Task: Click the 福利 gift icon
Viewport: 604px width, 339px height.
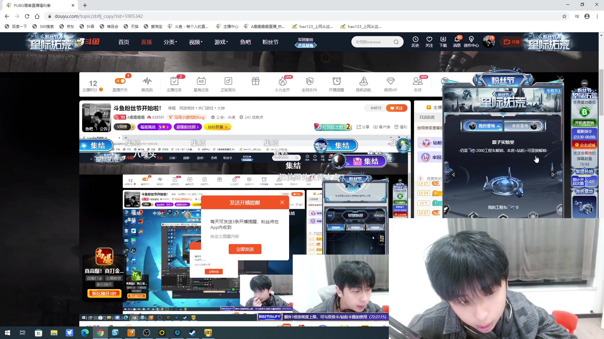Action: tap(401, 127)
